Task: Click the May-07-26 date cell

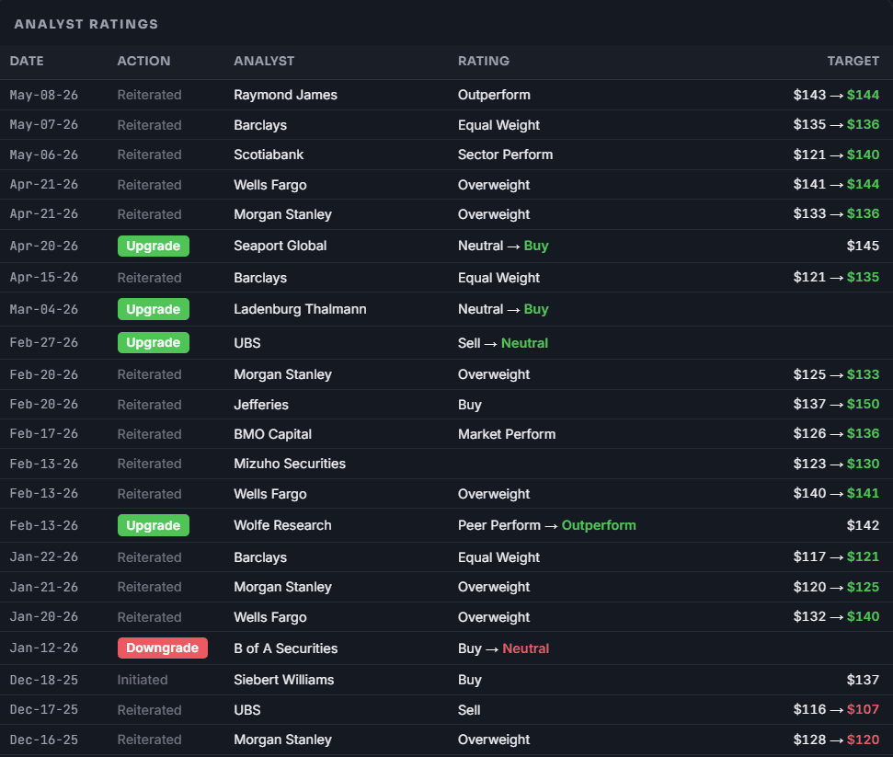Action: [x=44, y=125]
